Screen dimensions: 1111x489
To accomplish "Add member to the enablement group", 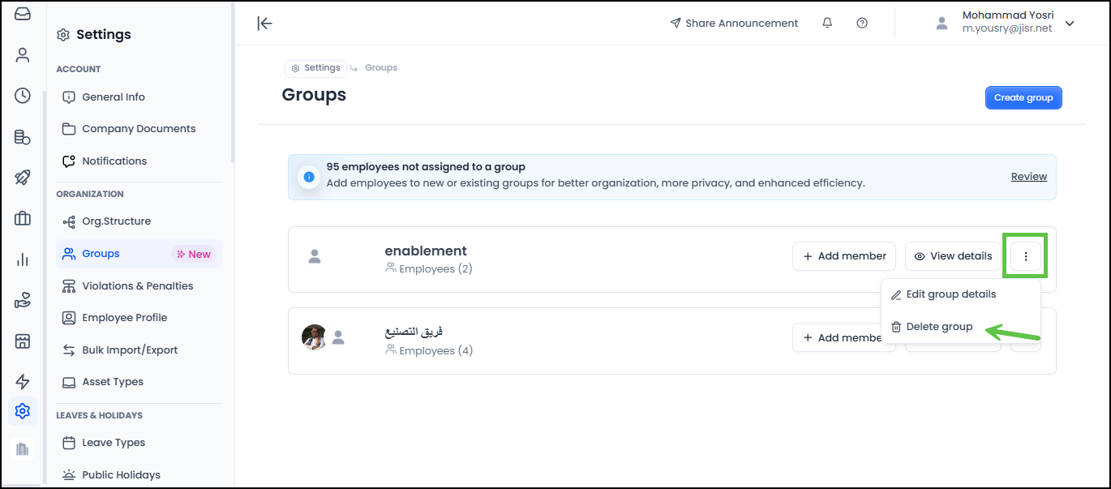I will tap(844, 256).
